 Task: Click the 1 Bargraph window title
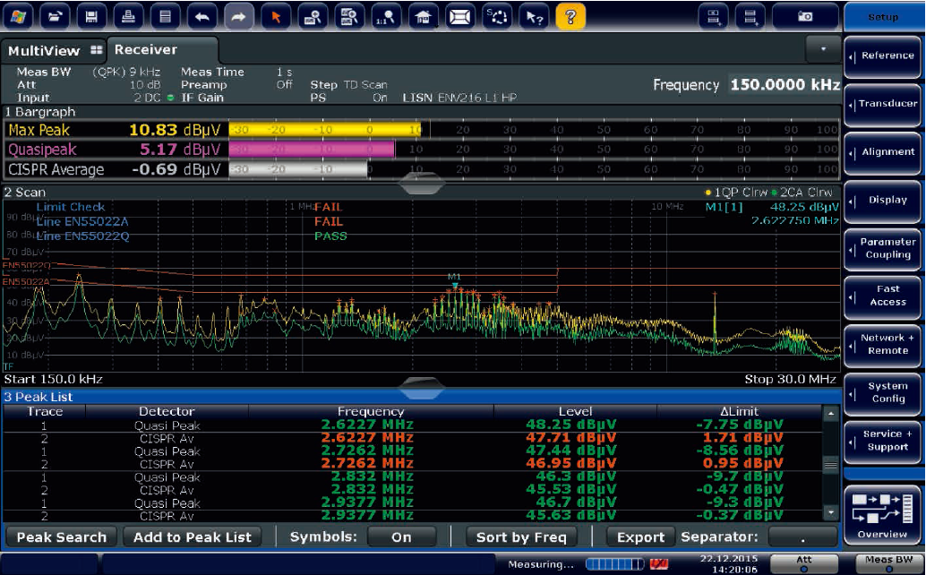[40, 112]
